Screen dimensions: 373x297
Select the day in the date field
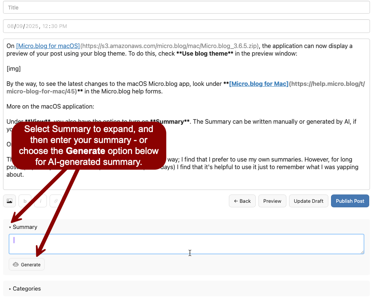coord(20,26)
